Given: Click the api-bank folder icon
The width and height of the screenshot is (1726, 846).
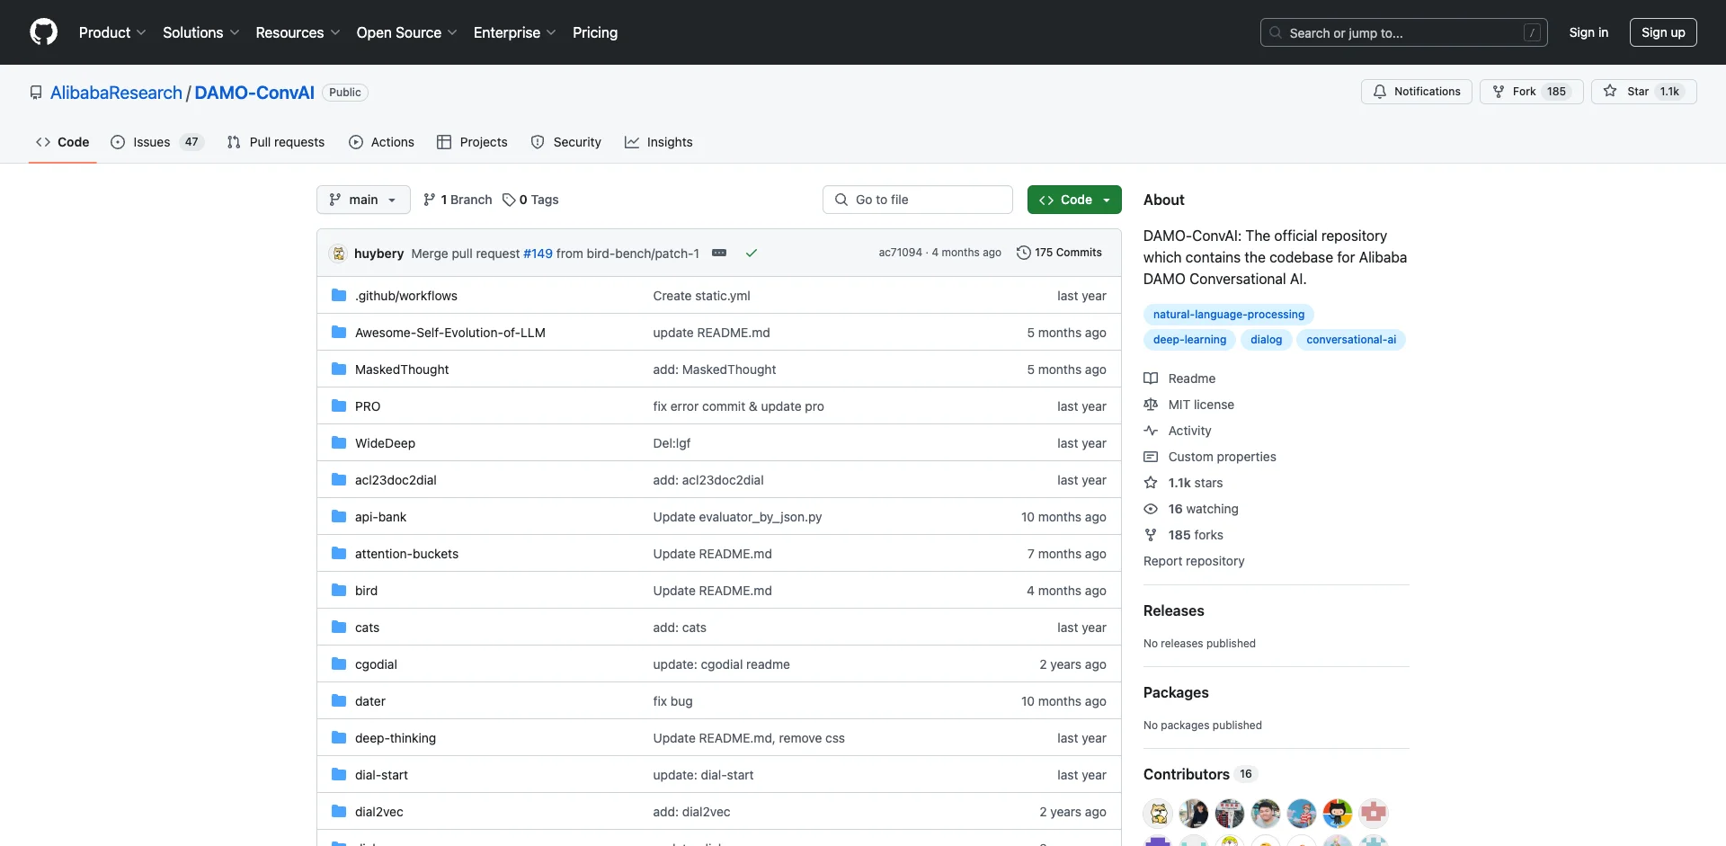Looking at the screenshot, I should pyautogui.click(x=339, y=516).
